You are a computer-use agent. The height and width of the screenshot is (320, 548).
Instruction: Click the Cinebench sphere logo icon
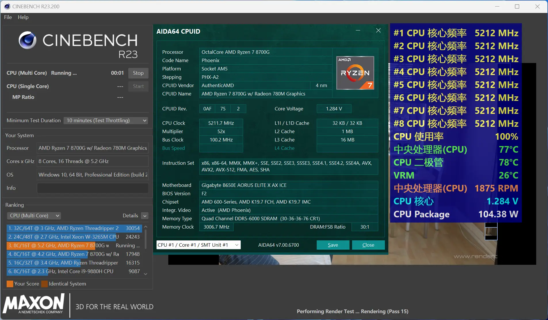pyautogui.click(x=27, y=40)
